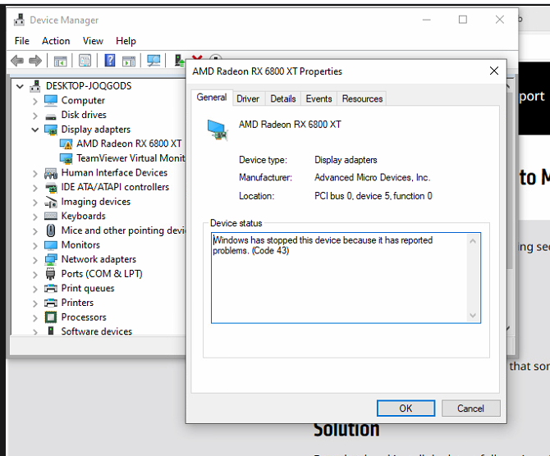Screen dimensions: 550x456
Task: Click the Keyboards icon in tree
Action: (51, 216)
